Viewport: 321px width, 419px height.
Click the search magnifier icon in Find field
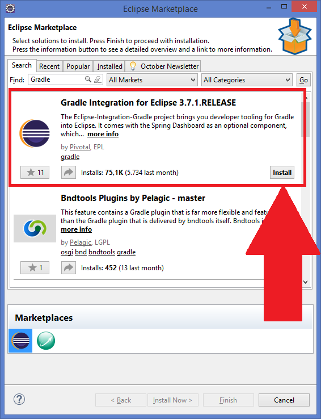tap(88, 79)
